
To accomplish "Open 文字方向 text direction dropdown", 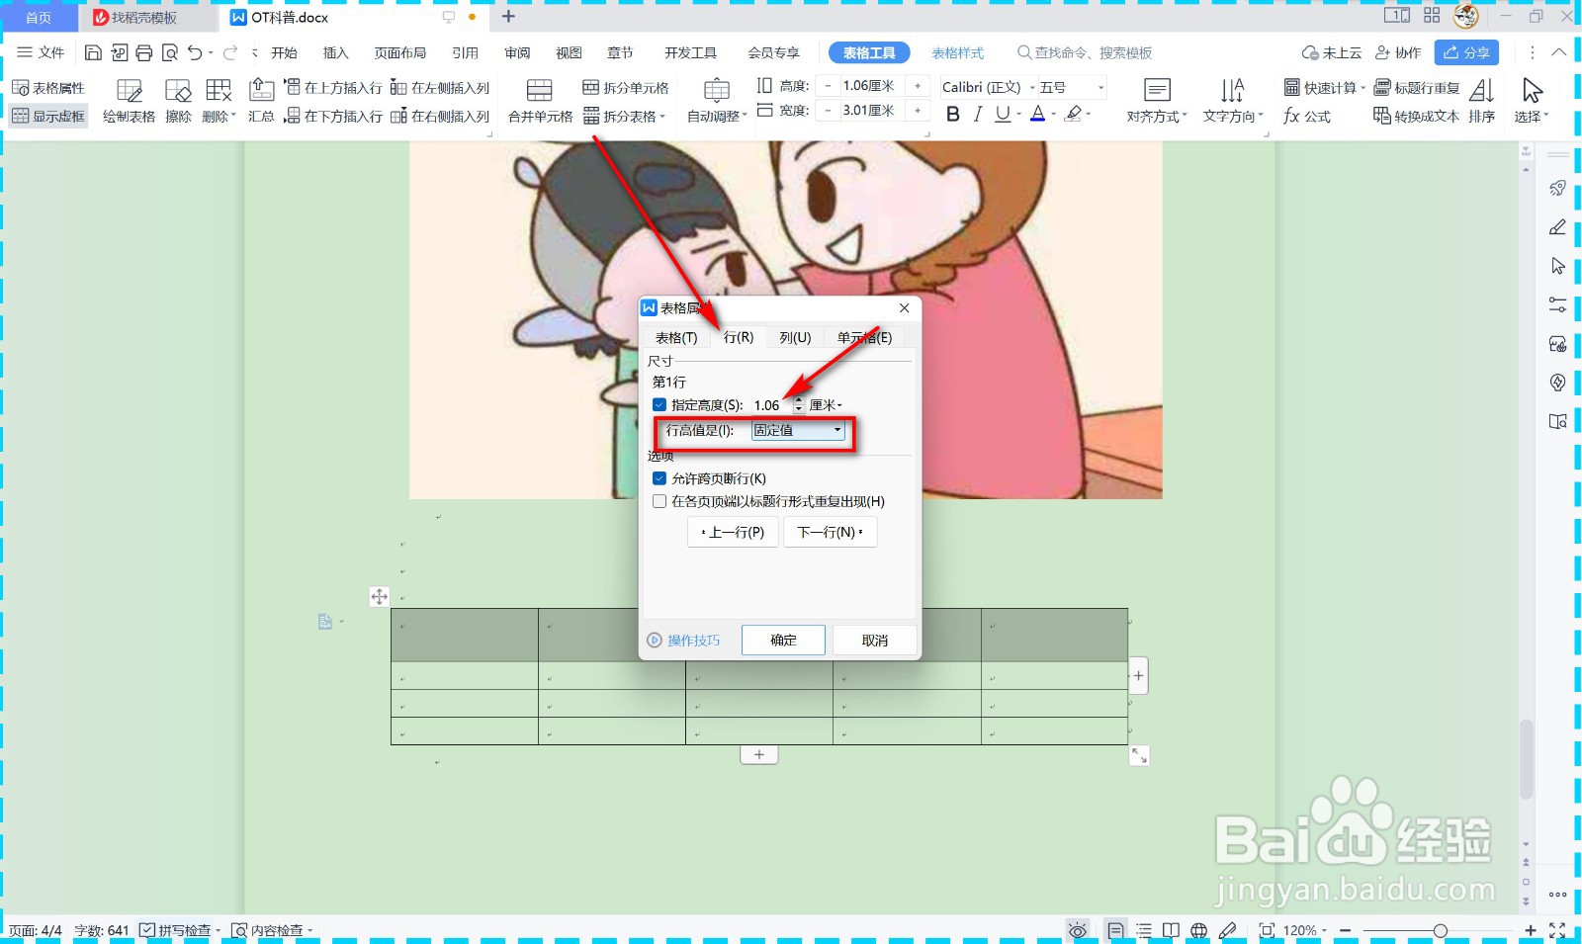I will click(x=1233, y=102).
